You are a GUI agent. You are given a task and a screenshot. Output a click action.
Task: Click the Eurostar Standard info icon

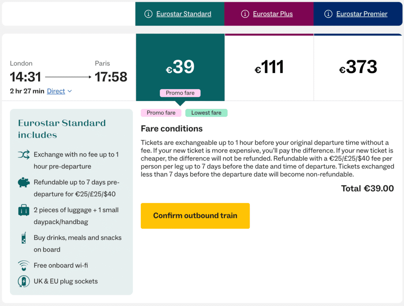[148, 14]
